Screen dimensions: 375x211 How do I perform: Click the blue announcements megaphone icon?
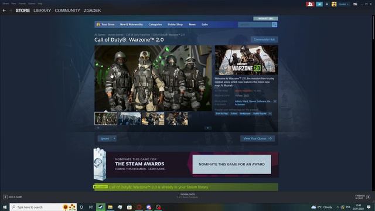pos(319,4)
